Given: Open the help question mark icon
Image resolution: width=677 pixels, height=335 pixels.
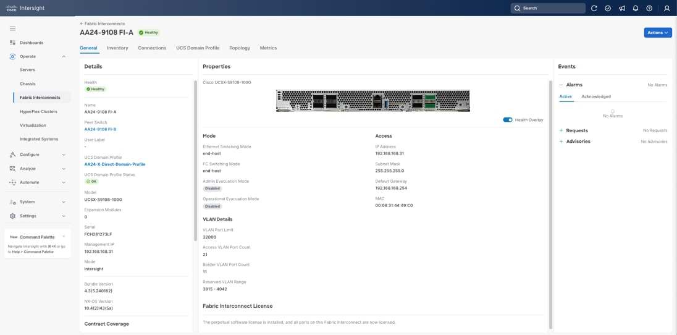Looking at the screenshot, I should tap(649, 8).
